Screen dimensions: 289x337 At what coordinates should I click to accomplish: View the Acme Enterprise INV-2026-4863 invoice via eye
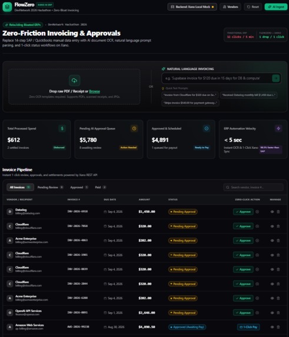pos(272,241)
